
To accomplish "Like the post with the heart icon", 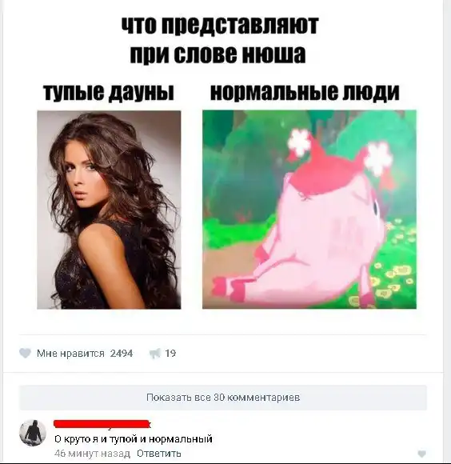I will point(25,354).
